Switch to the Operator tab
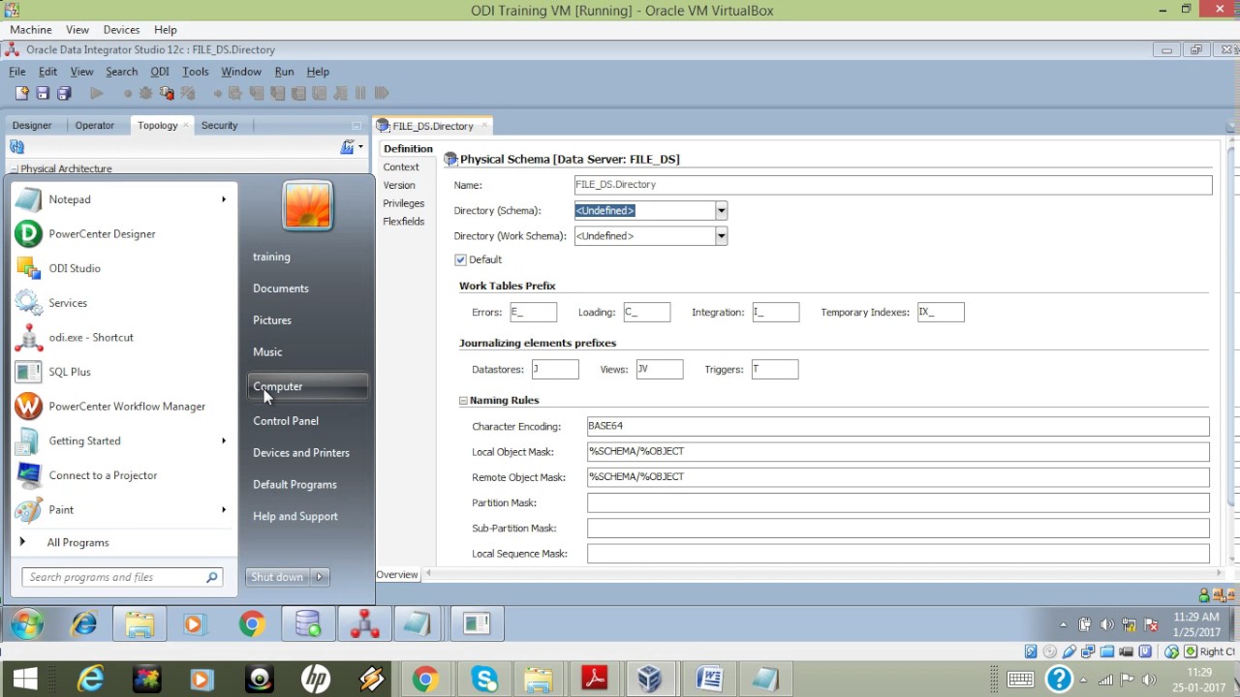The image size is (1240, 697). pos(95,125)
